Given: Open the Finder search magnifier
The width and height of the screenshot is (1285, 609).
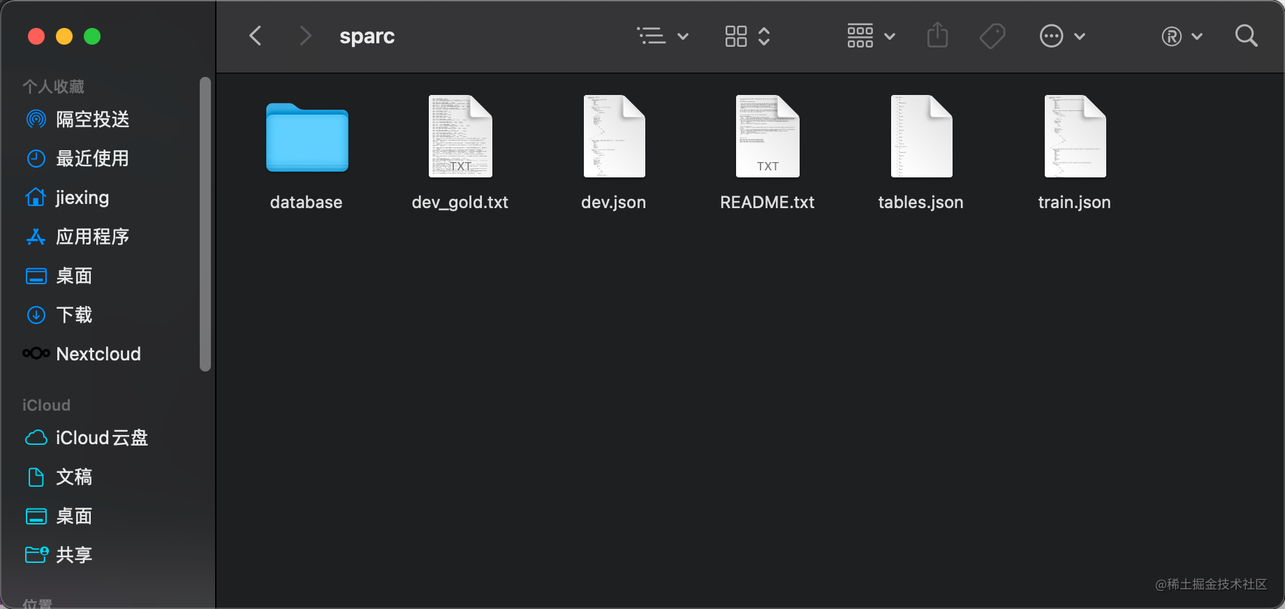Looking at the screenshot, I should click(x=1247, y=36).
